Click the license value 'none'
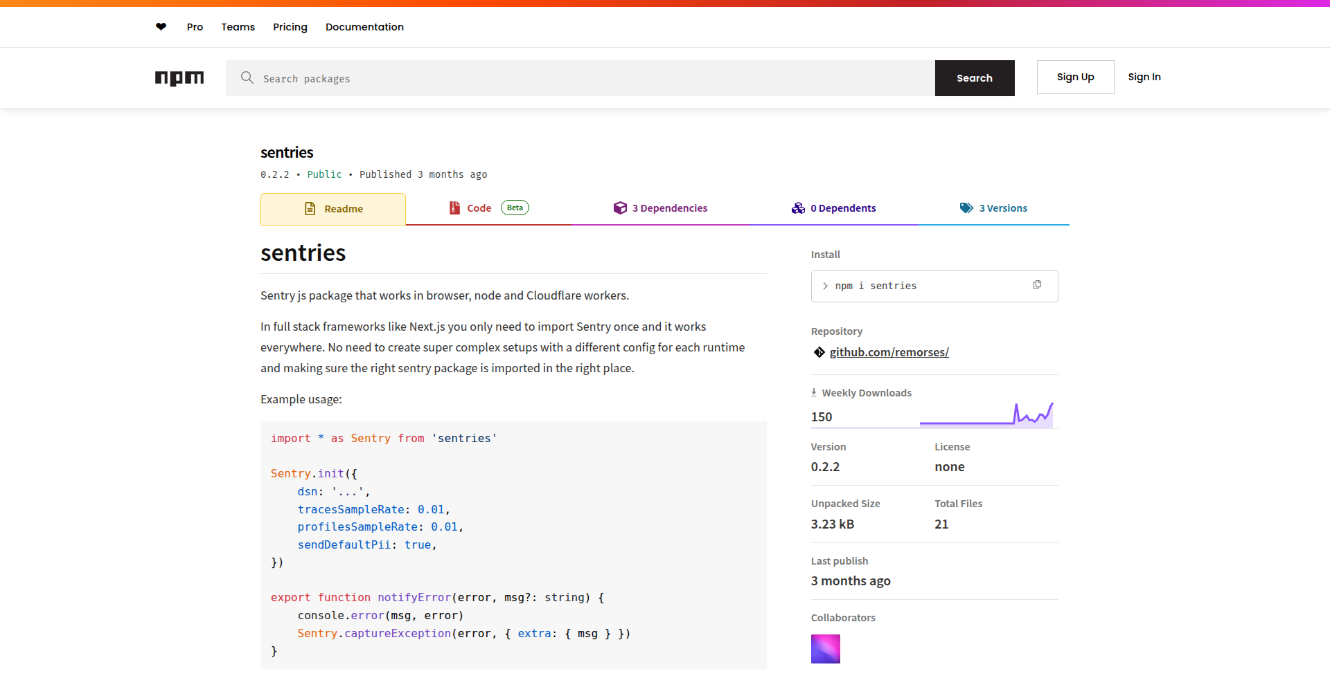The image size is (1330, 687). pos(950,466)
